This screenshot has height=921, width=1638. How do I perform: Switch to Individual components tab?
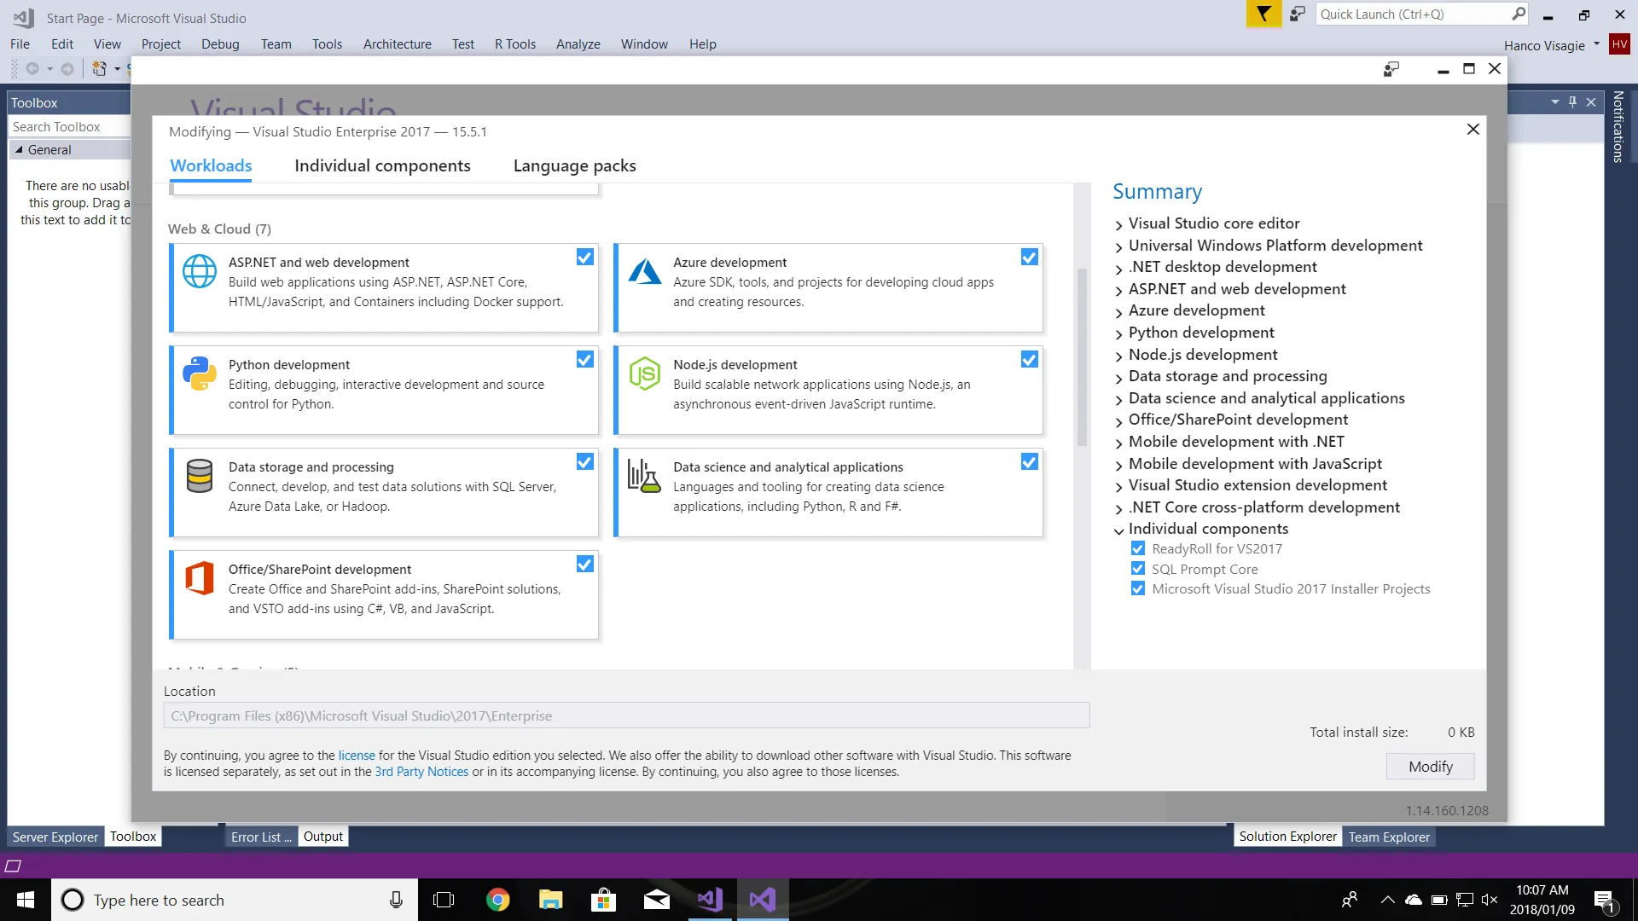pos(382,165)
